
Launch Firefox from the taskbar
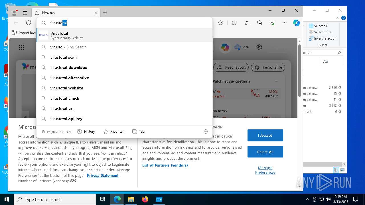tap(145, 199)
